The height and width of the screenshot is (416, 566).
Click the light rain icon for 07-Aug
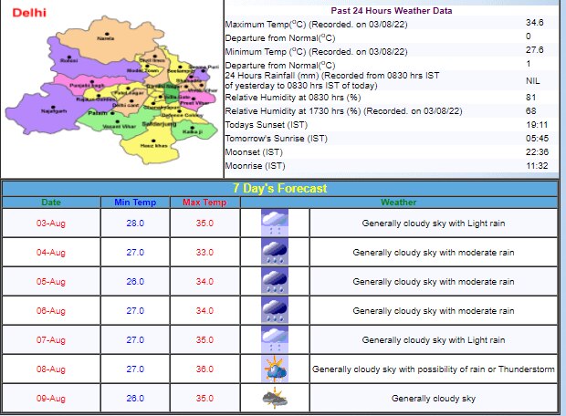[x=275, y=339]
